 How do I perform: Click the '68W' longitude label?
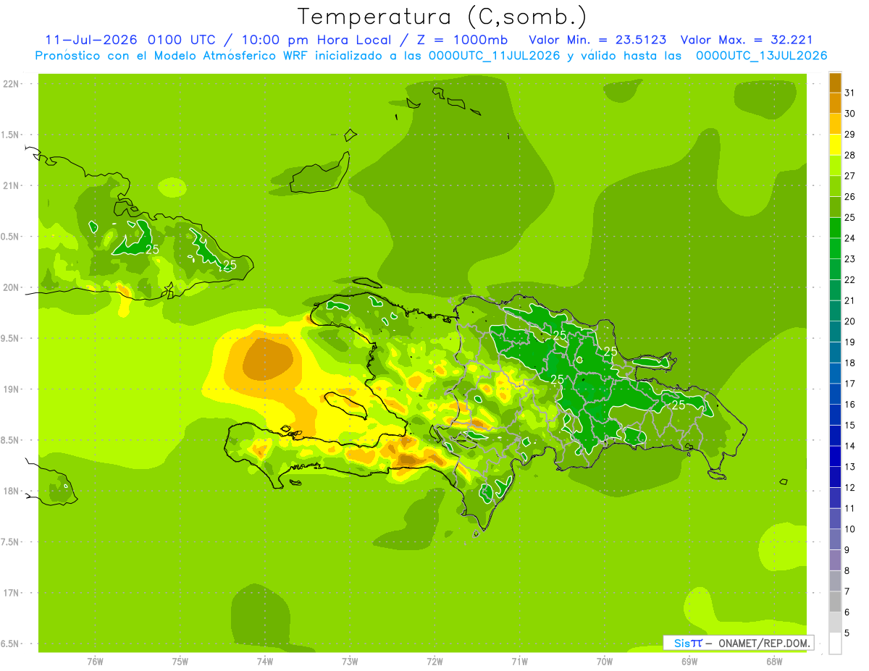click(x=774, y=662)
